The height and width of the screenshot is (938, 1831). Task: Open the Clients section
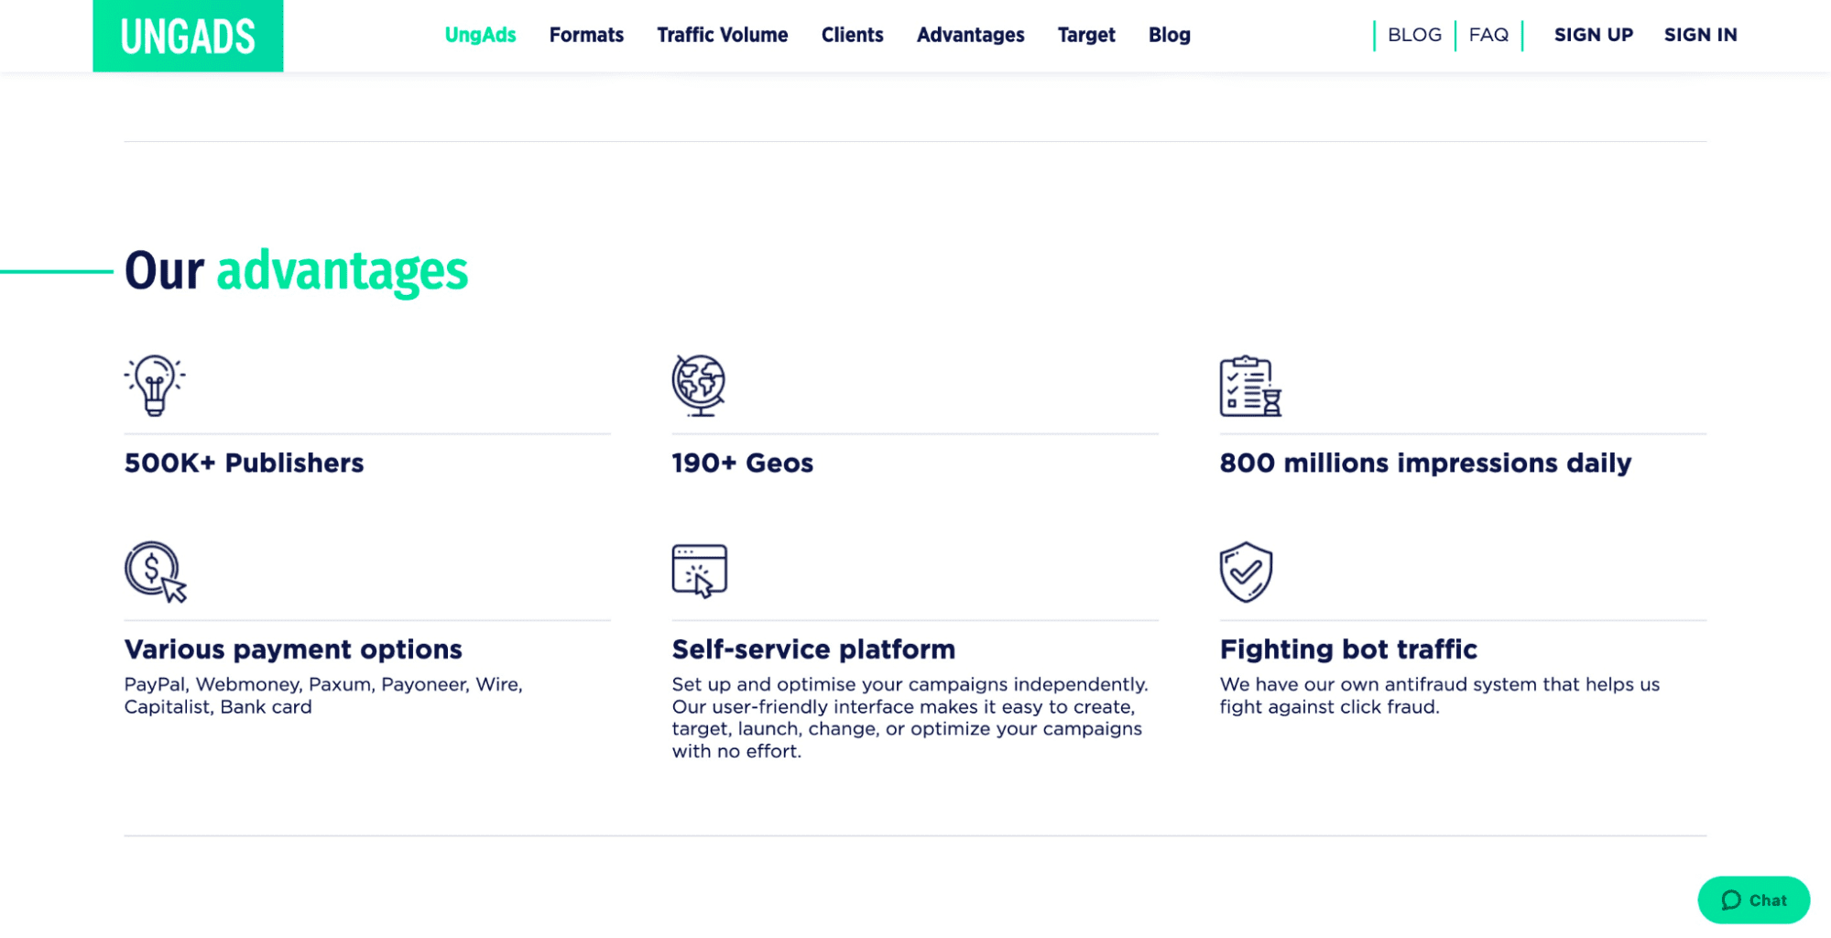(852, 35)
